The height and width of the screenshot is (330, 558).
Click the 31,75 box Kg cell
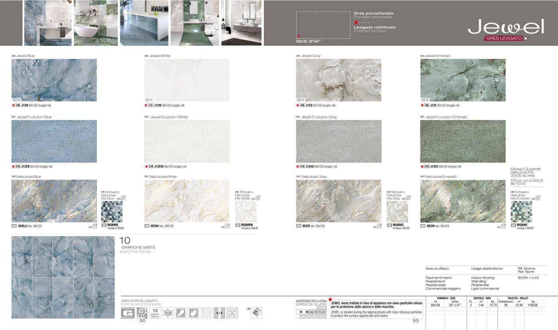coord(493,305)
